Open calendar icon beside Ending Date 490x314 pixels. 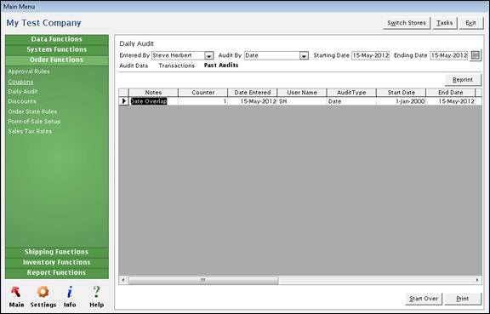pyautogui.click(x=476, y=55)
